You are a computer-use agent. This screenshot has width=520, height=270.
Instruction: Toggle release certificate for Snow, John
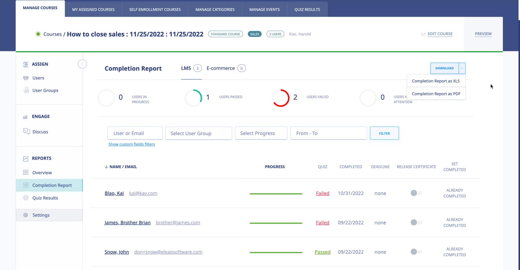pos(416,252)
